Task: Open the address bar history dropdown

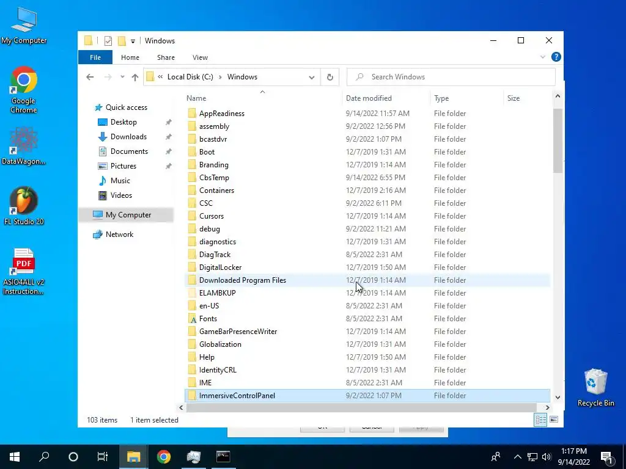Action: (x=311, y=77)
